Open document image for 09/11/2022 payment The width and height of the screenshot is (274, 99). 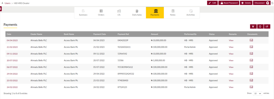click(x=251, y=54)
